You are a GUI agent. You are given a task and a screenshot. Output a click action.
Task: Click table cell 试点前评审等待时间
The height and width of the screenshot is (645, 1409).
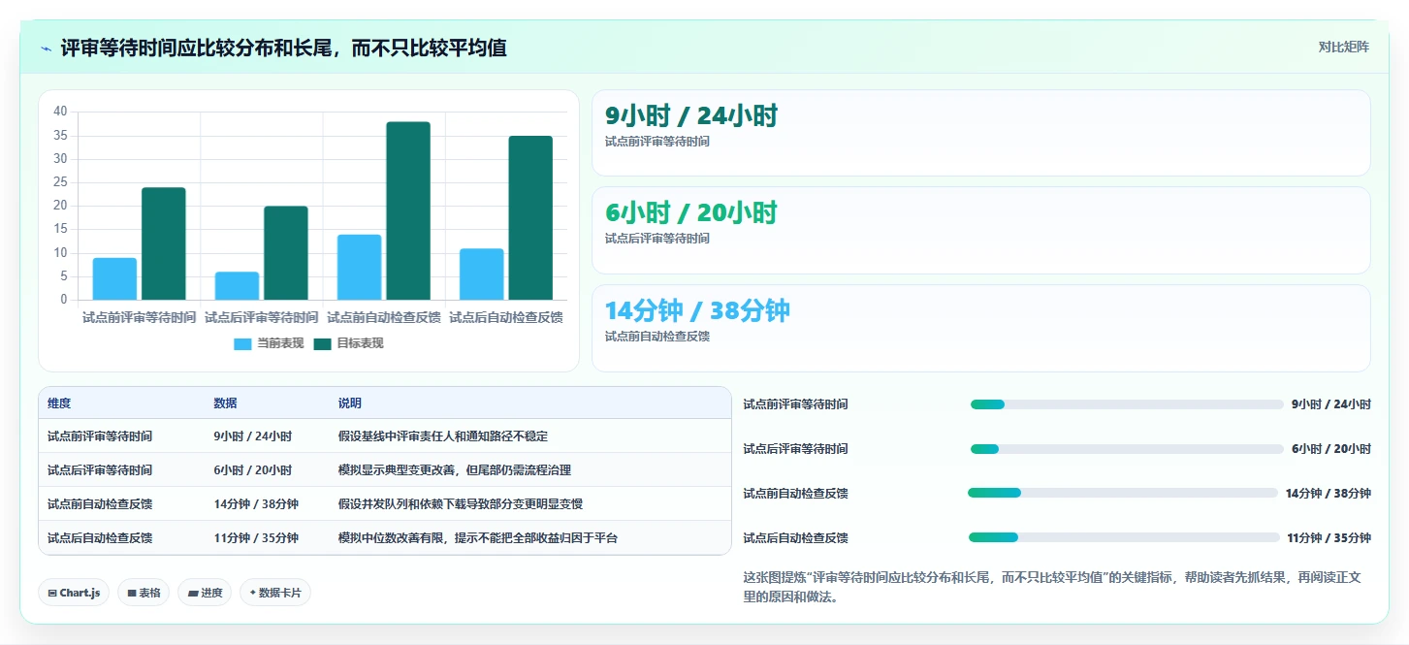coord(100,436)
